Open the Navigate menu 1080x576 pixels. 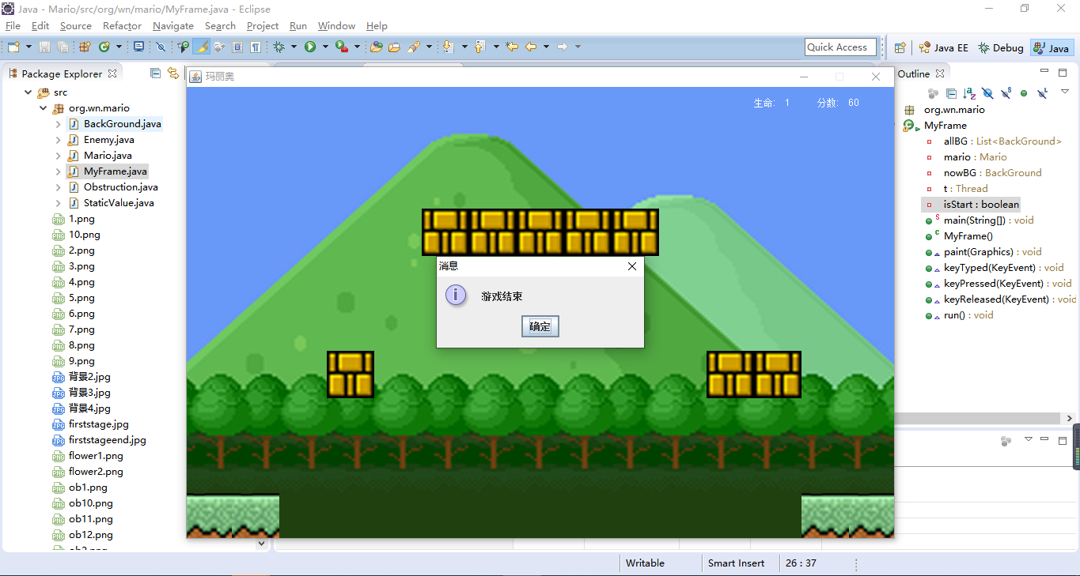pyautogui.click(x=172, y=25)
